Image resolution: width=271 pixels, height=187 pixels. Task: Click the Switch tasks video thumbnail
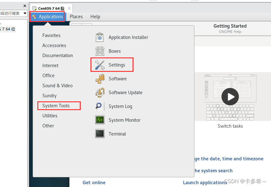(230, 97)
